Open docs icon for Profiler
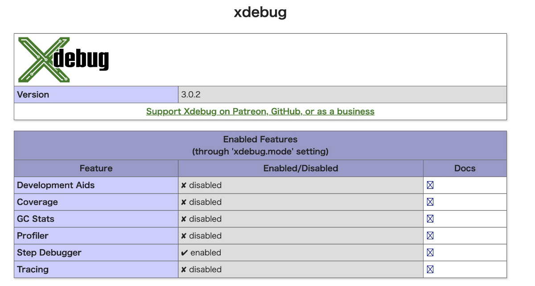 [430, 236]
